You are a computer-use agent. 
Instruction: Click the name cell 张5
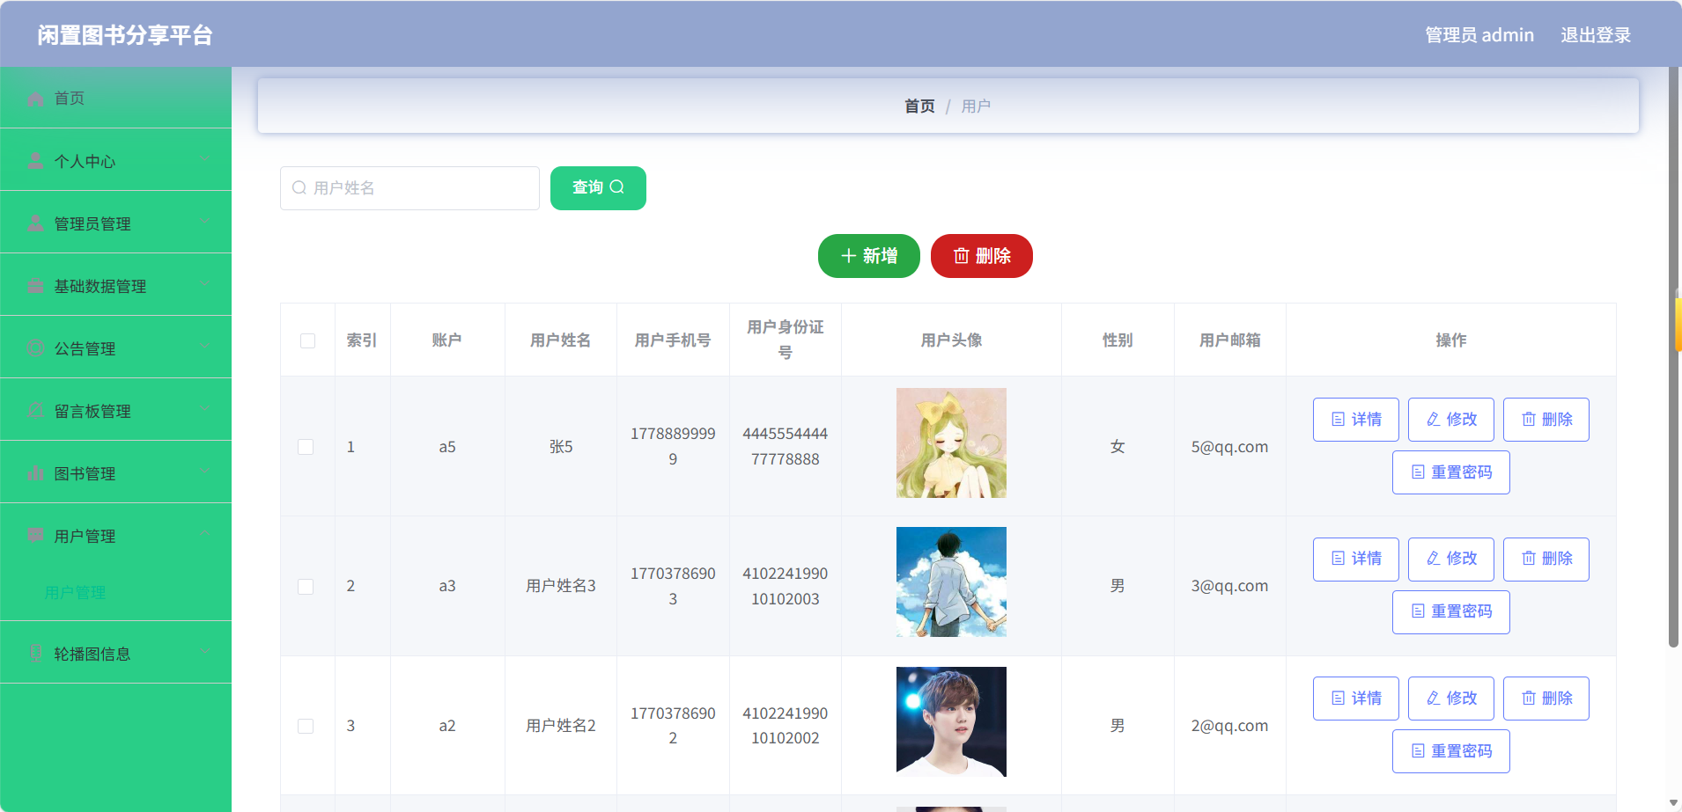click(561, 447)
